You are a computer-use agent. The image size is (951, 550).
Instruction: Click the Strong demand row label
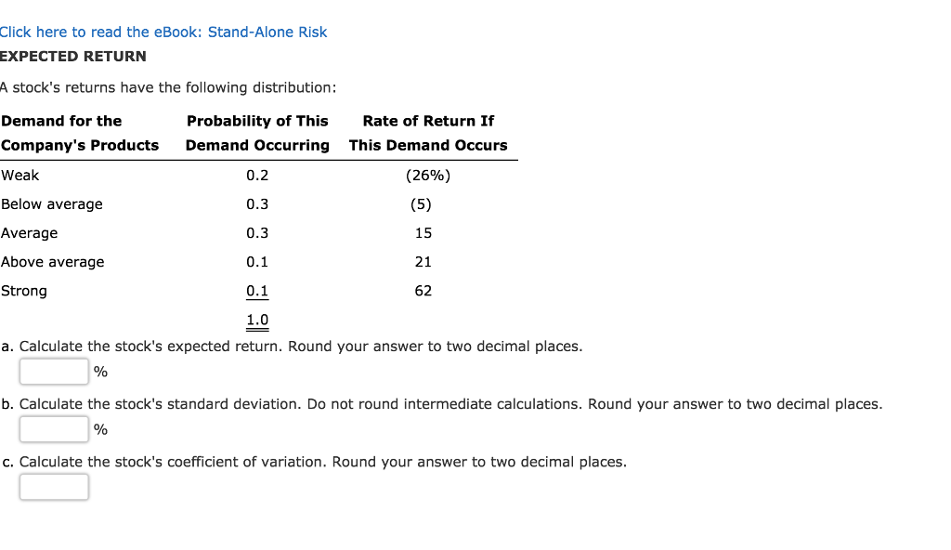coord(23,291)
